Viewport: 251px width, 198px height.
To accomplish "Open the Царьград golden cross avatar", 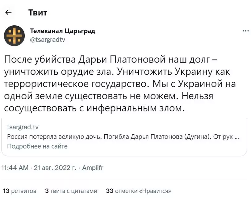I will coord(15,36).
